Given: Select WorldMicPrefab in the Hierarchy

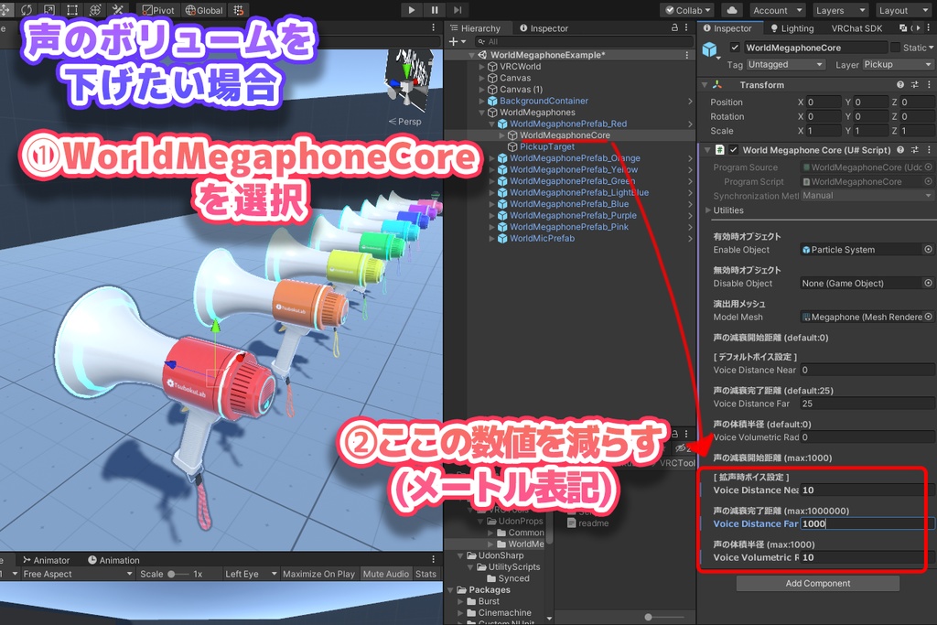Looking at the screenshot, I should pyautogui.click(x=542, y=238).
